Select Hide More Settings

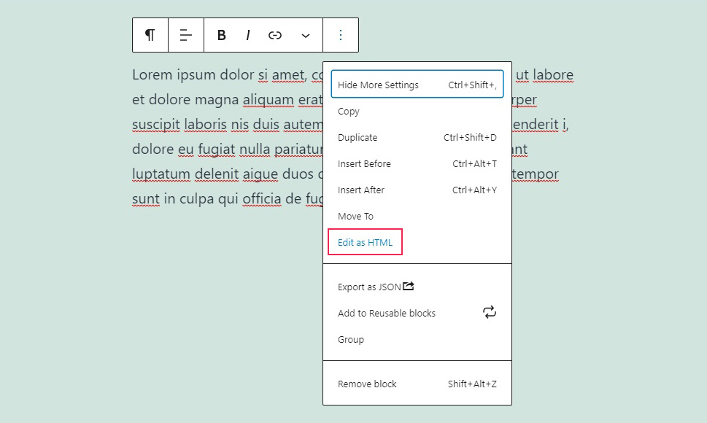click(x=377, y=85)
